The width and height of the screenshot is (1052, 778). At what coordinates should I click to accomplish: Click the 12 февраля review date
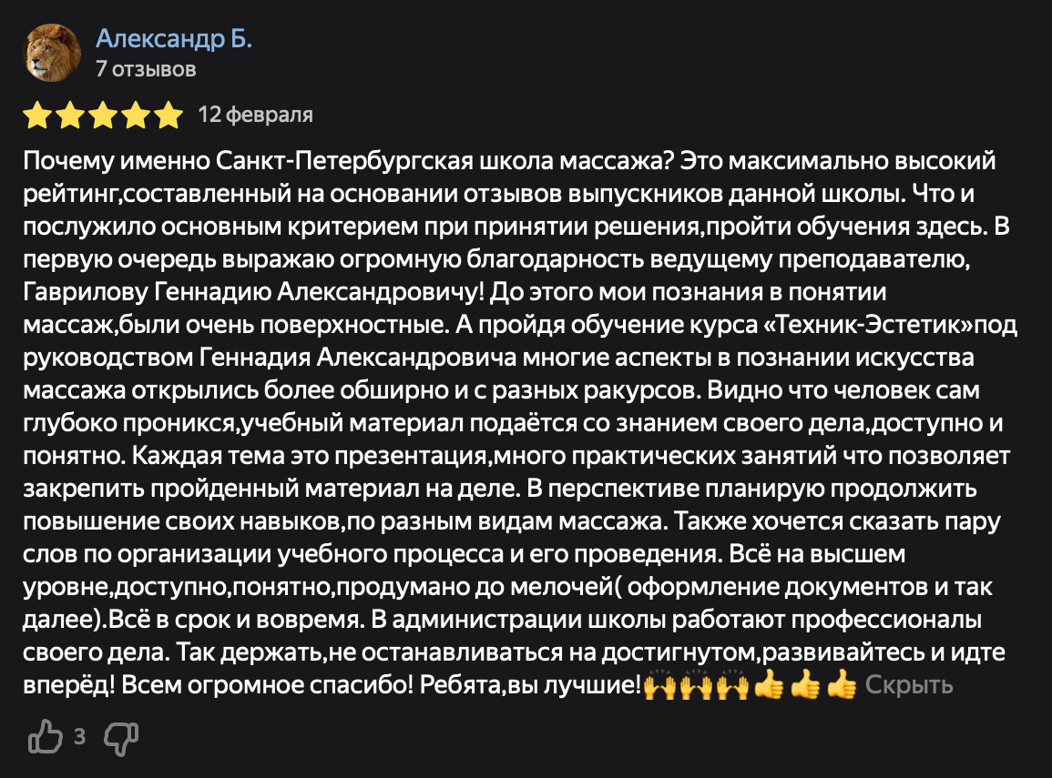[255, 115]
